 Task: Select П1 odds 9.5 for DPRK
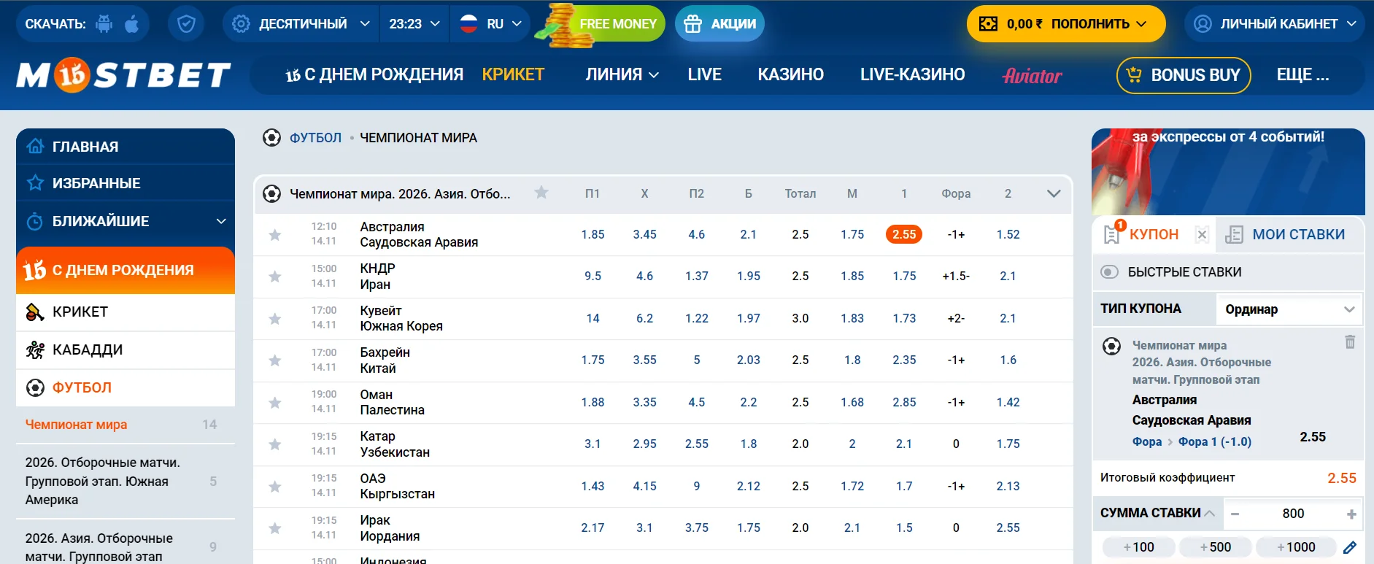[x=593, y=277]
